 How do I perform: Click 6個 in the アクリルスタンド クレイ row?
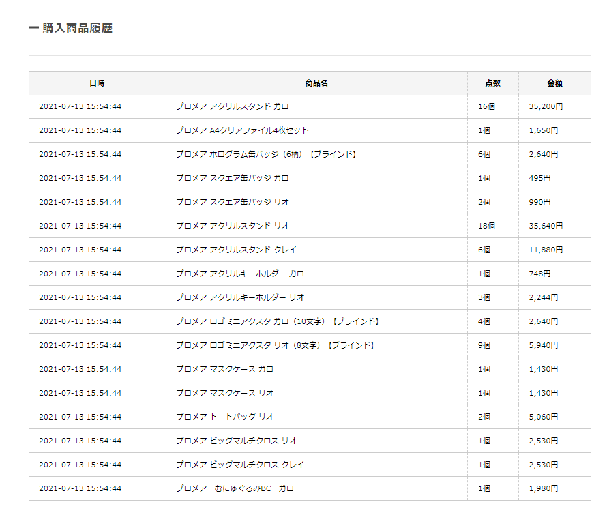[484, 250]
